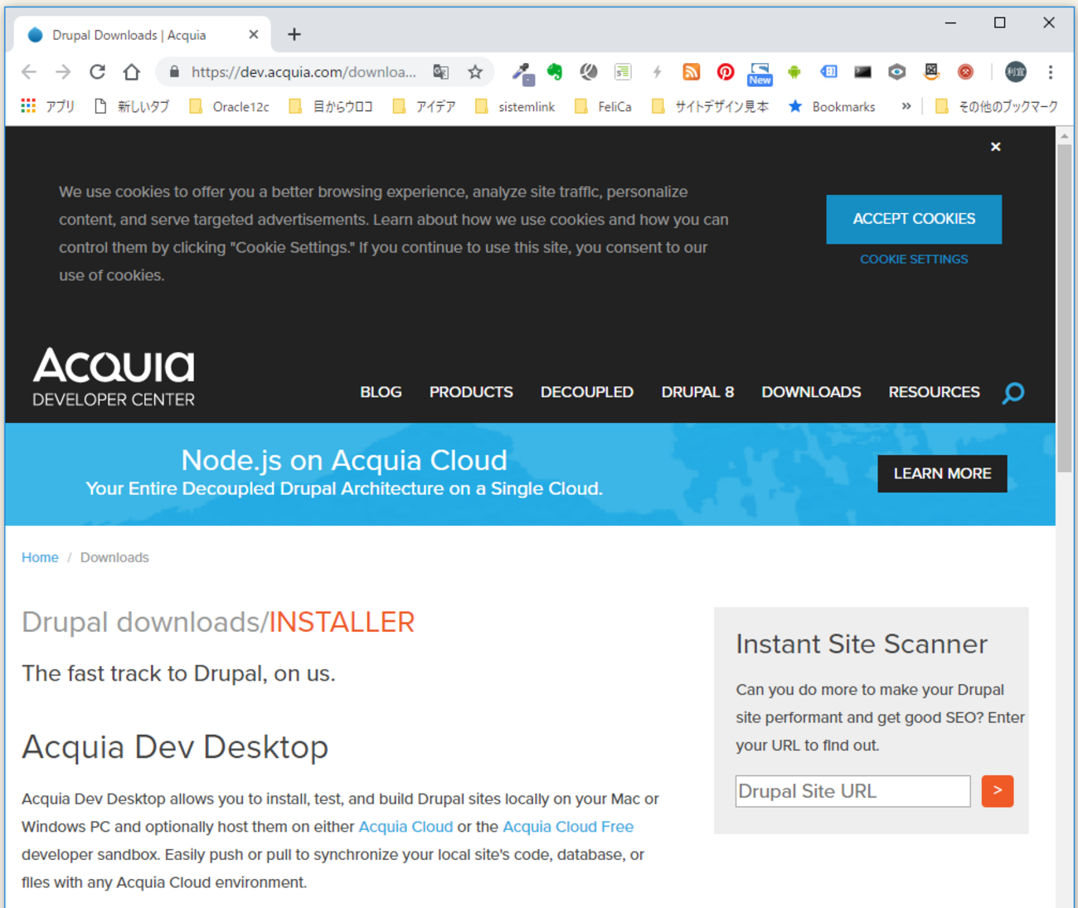
Task: Click the green Android robot extension
Action: click(x=794, y=72)
